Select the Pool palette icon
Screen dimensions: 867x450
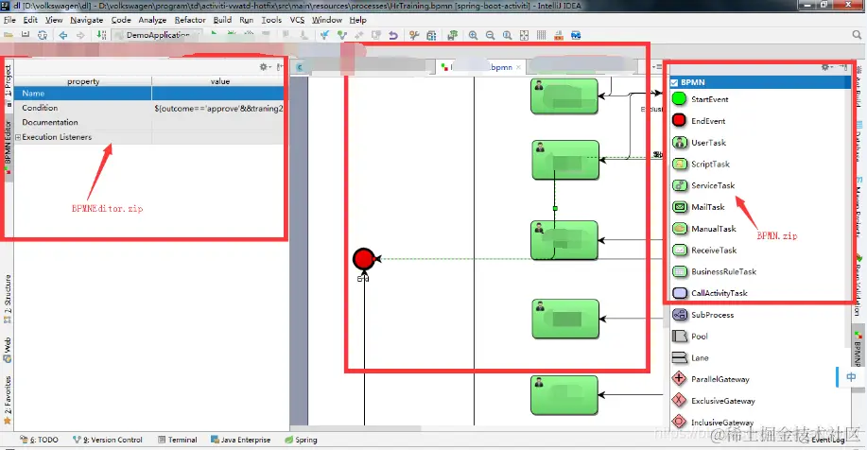pos(679,337)
